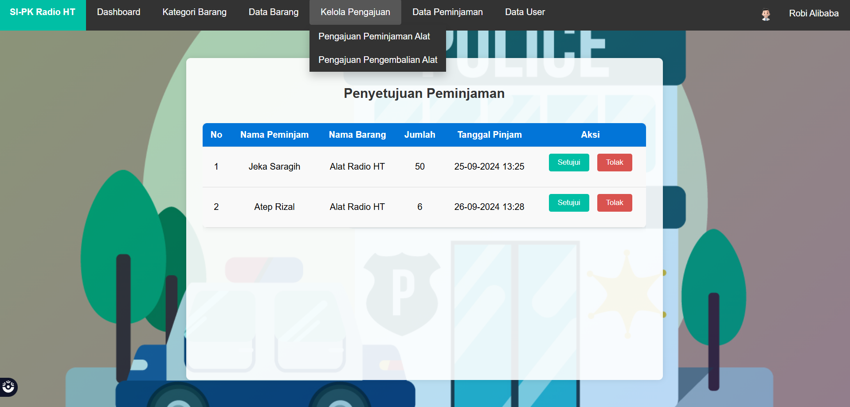
Task: Reject Jeka Saragih's request with Tolak
Action: [x=615, y=163]
